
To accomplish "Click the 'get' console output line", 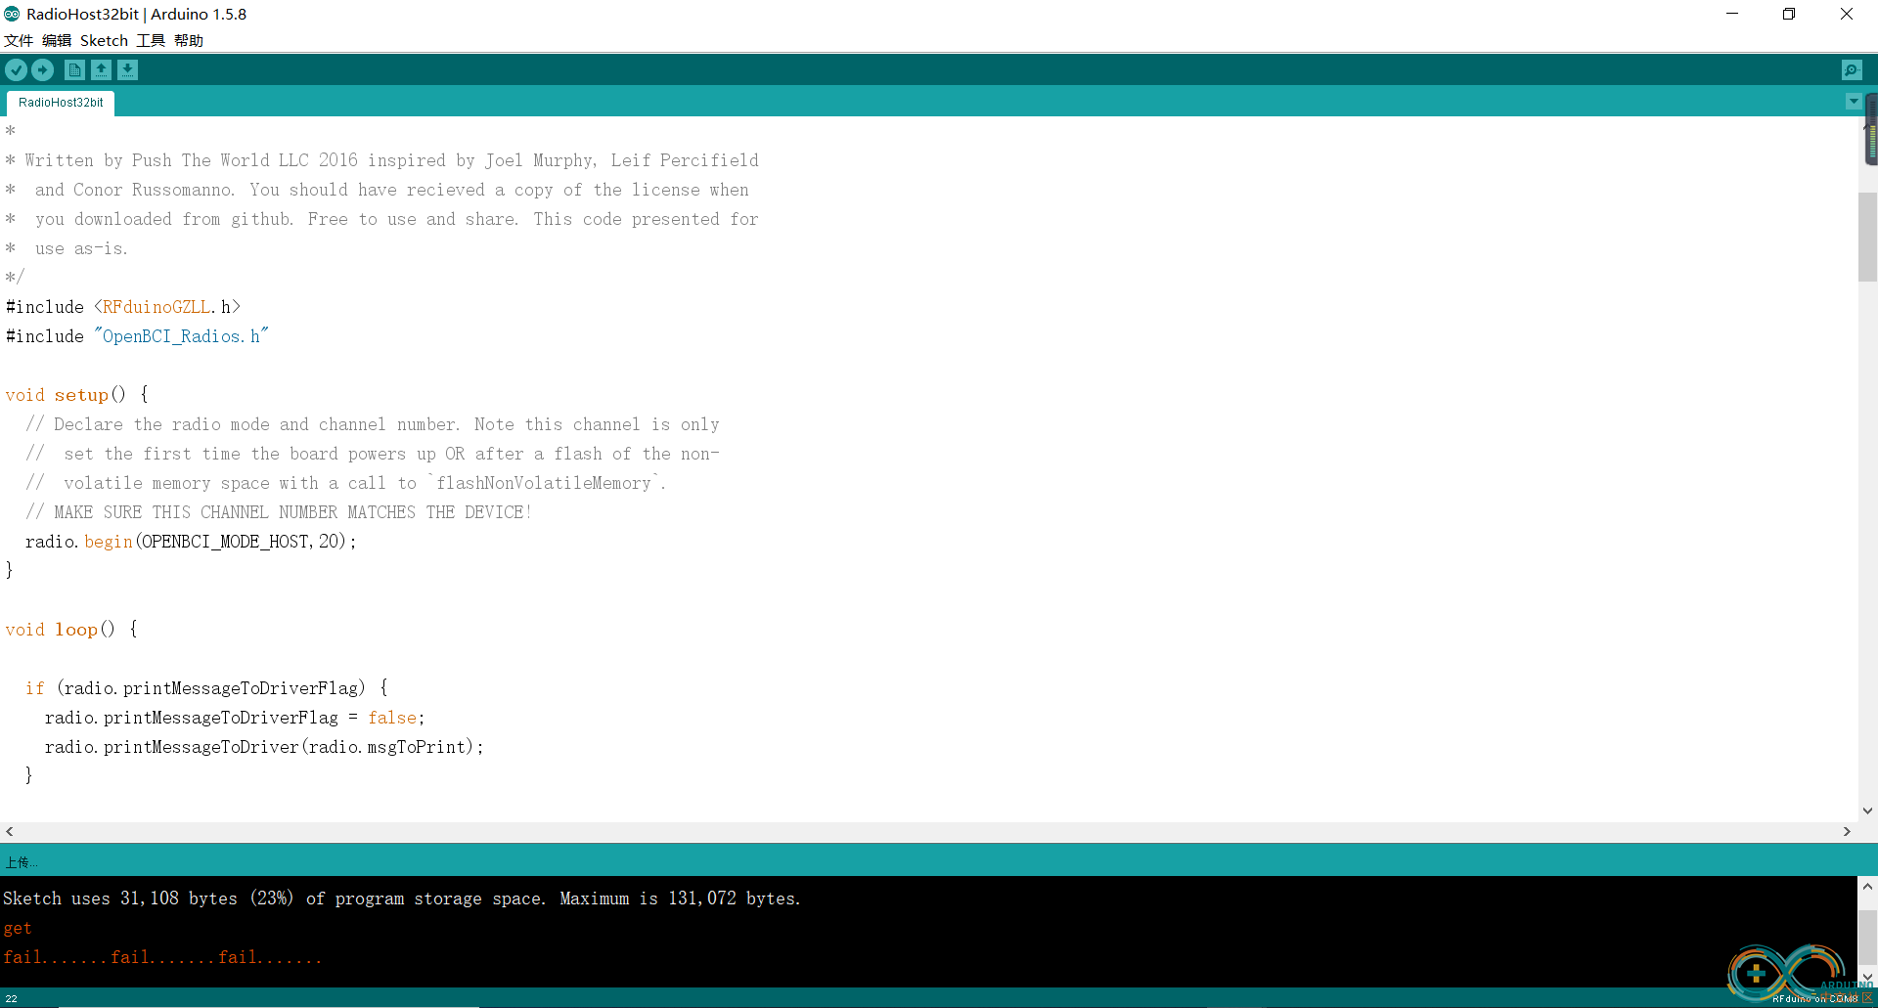I will 18,928.
